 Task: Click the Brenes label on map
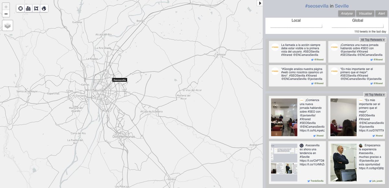click(141, 21)
